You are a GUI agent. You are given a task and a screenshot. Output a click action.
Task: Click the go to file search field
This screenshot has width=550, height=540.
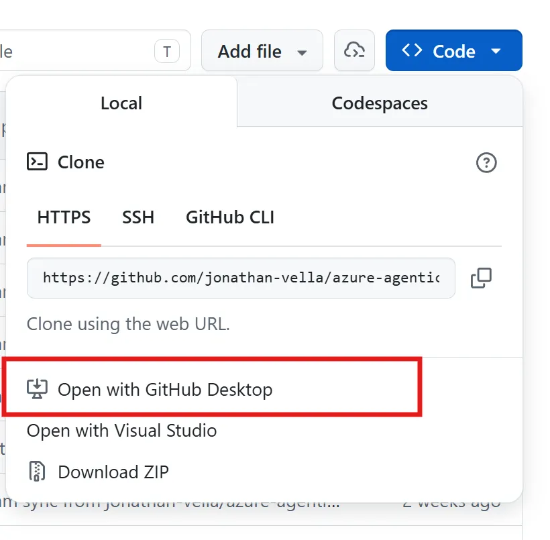[x=95, y=50]
